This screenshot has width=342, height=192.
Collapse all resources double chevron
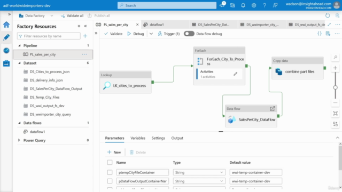click(79, 26)
